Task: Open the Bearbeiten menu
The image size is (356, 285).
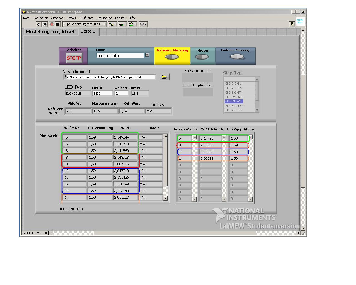Action: [x=41, y=18]
